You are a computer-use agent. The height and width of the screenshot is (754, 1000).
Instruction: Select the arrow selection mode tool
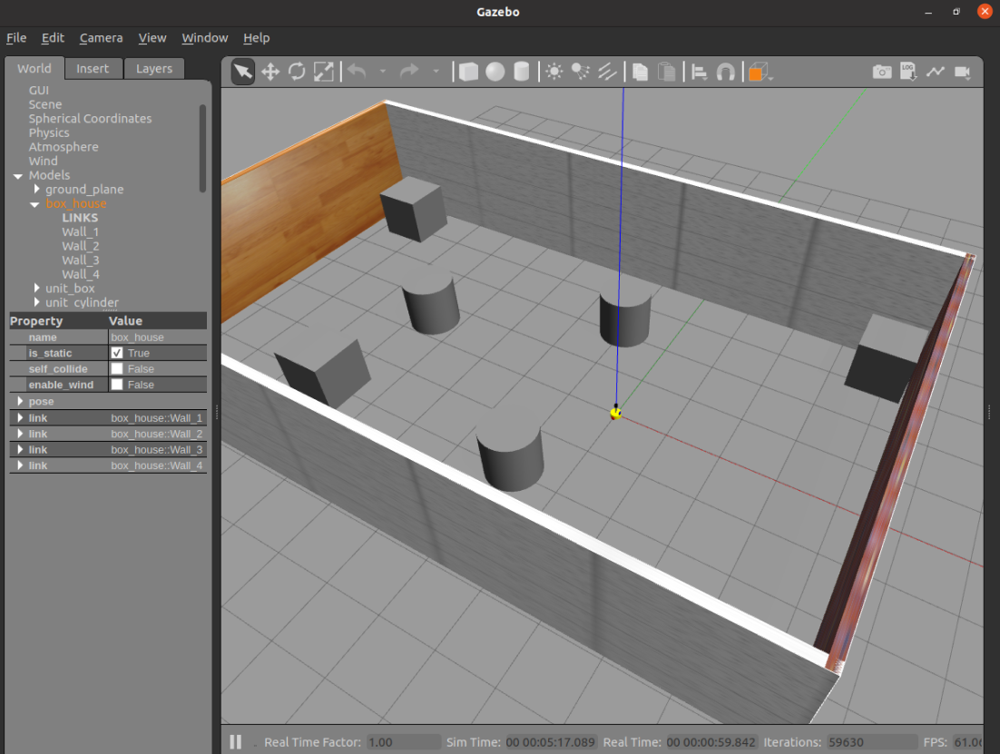coord(243,72)
